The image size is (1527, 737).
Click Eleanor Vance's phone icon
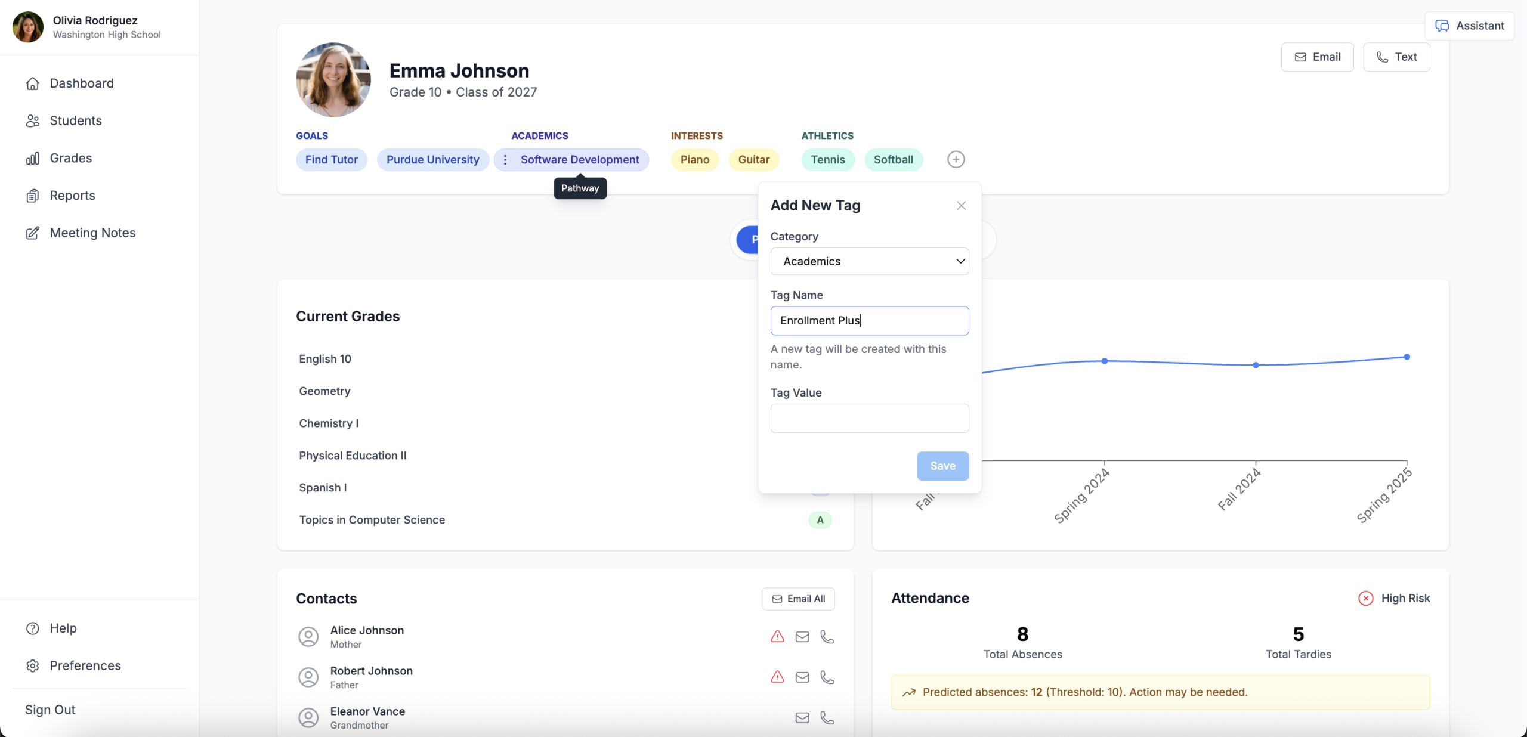pyautogui.click(x=827, y=718)
